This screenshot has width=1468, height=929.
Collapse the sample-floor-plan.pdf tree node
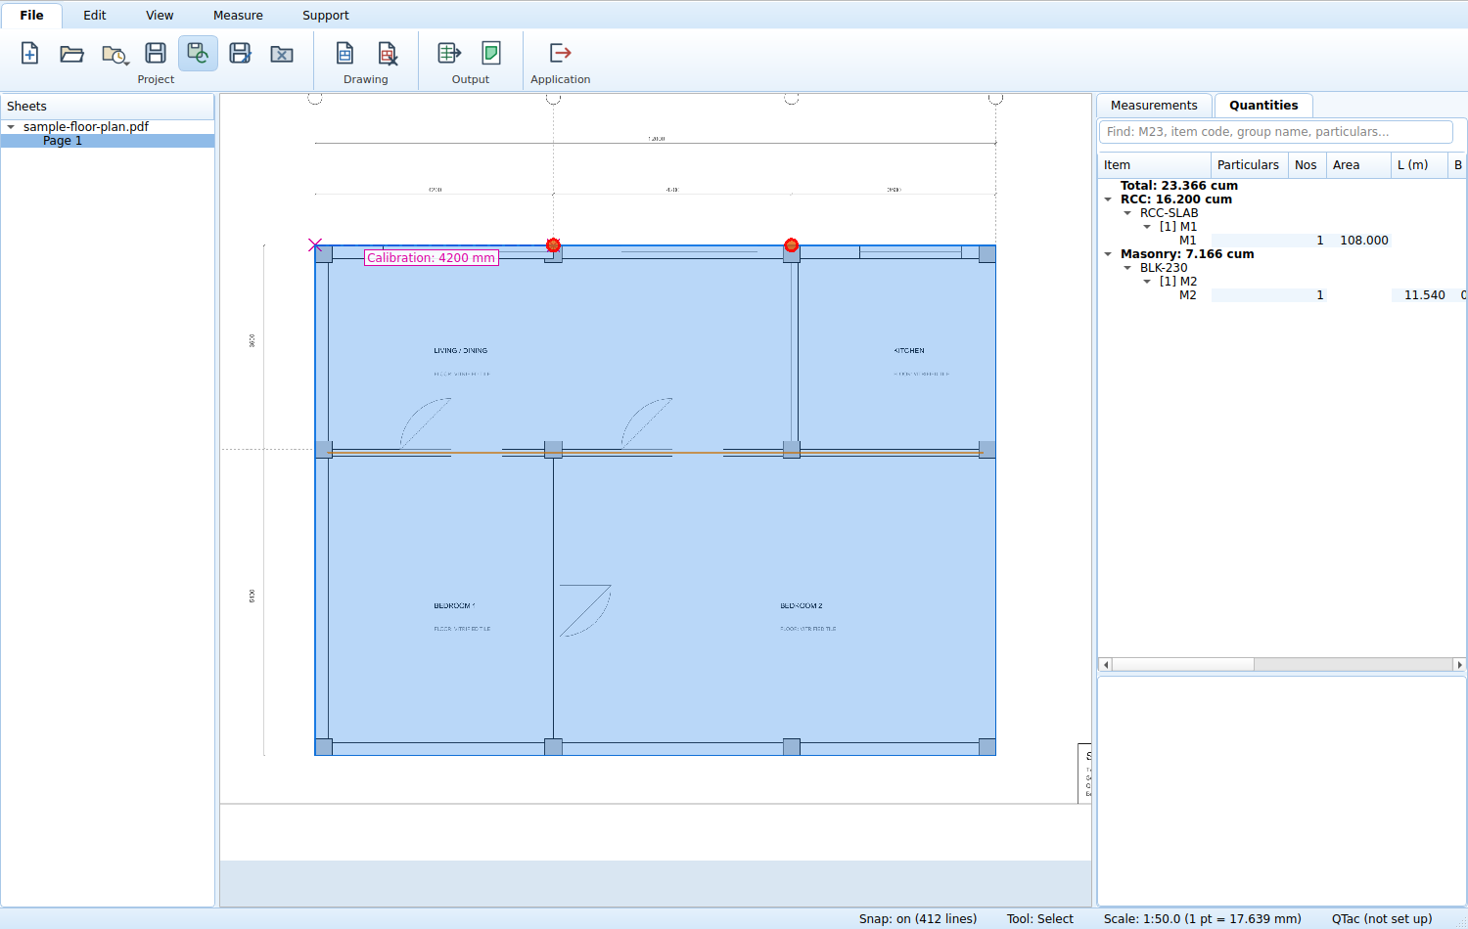pos(11,127)
